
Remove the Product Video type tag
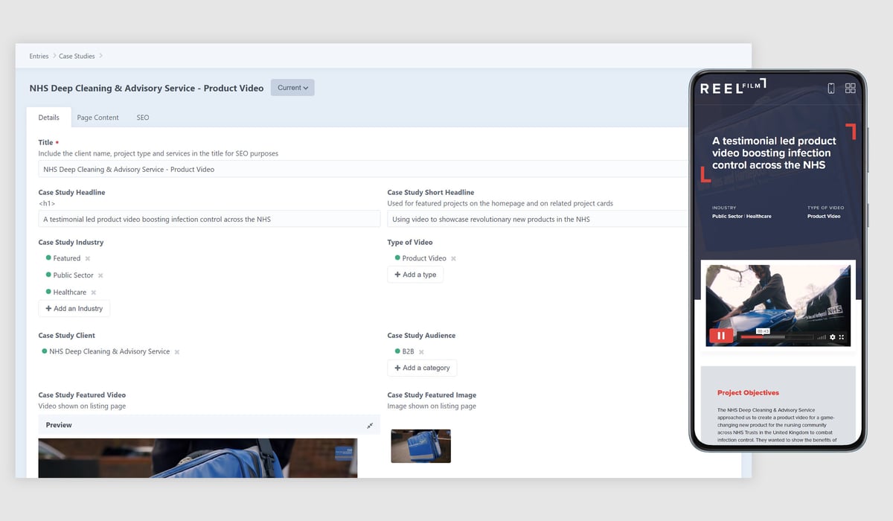(x=453, y=258)
